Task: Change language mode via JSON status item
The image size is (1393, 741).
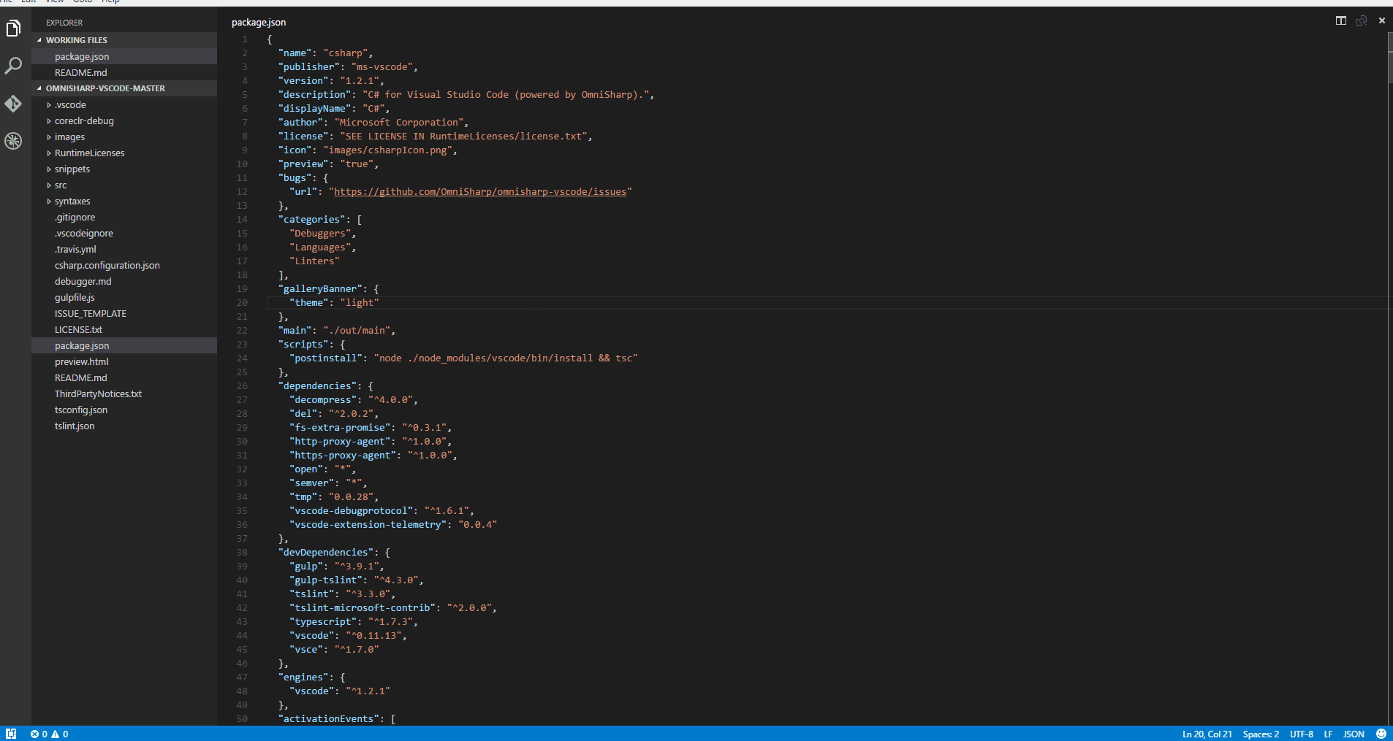Action: [1354, 734]
